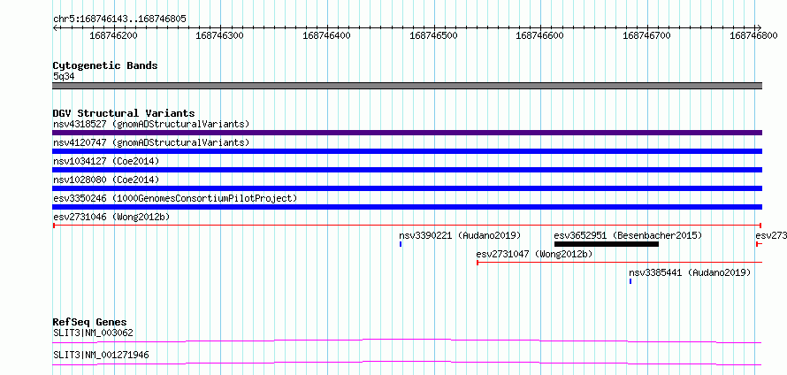Select the esv3350246 1000Genomes variant bar
Viewport: 787px width, 375px height.
pos(407,207)
